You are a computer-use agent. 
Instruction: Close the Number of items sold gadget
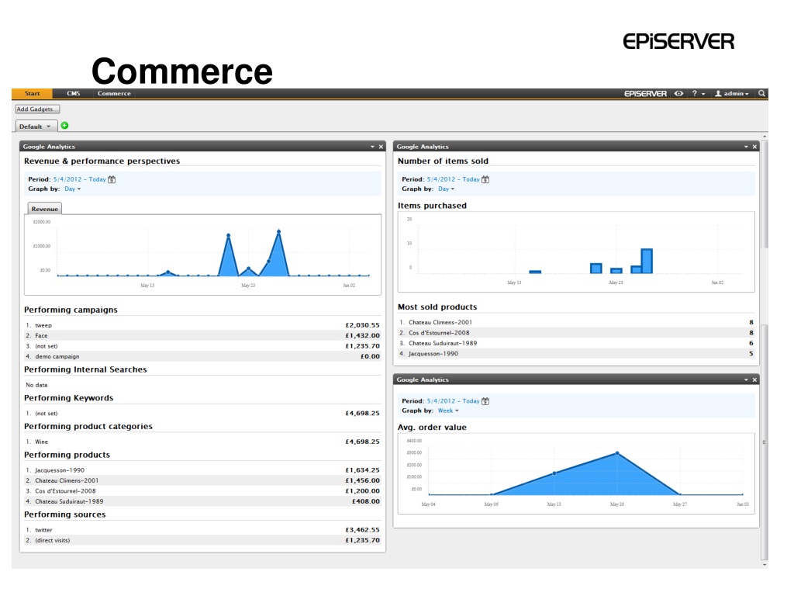coord(754,147)
